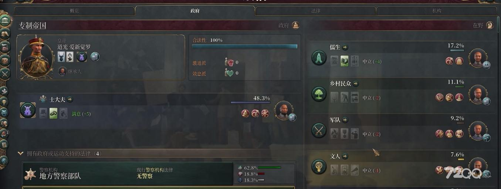Image resolution: width=501 pixels, height=189 pixels.
Task: Switch to the 法律 tab
Action: click(x=315, y=11)
